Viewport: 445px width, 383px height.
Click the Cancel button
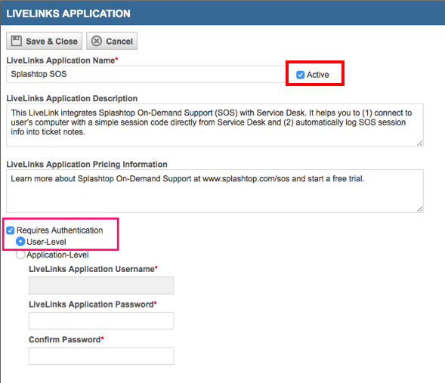tap(112, 41)
